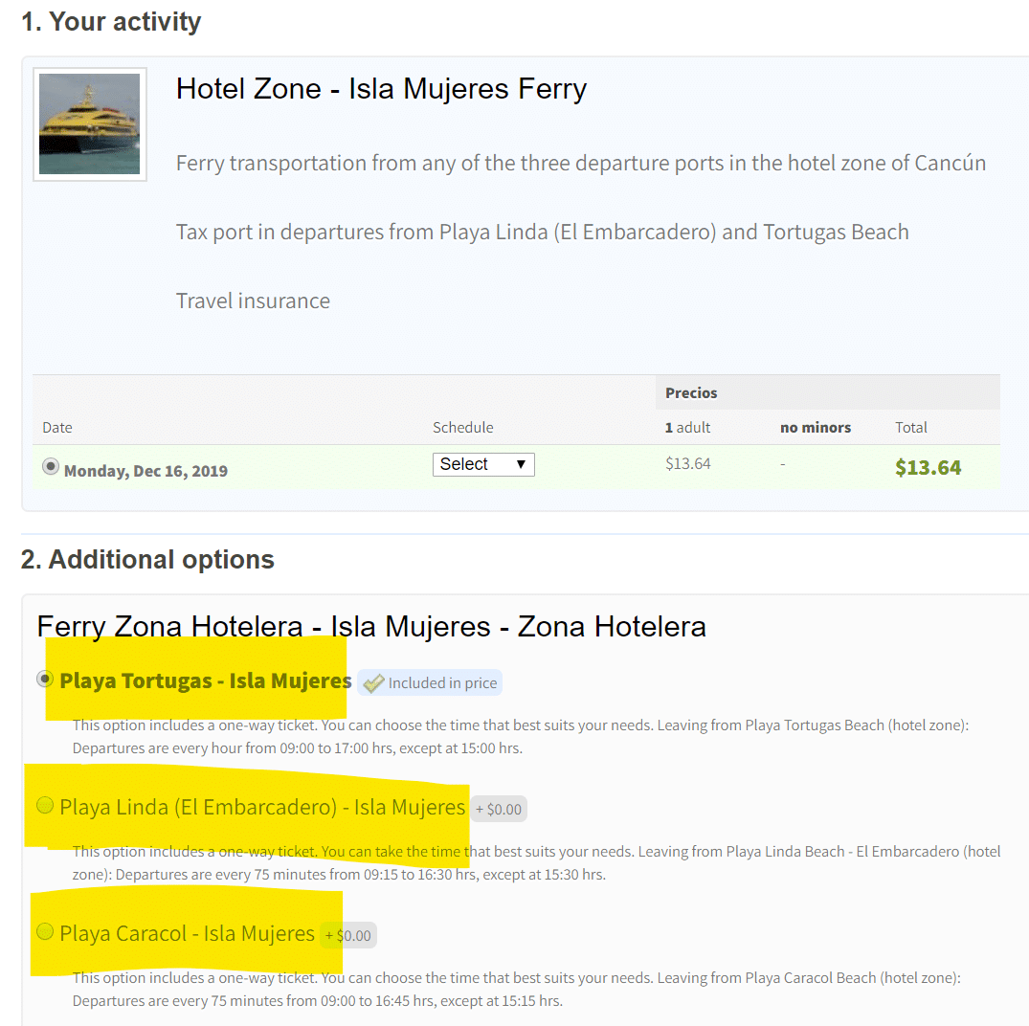Select the Monday, Dec 16, 2019 date radio button
This screenshot has width=1029, height=1026.
coord(51,467)
